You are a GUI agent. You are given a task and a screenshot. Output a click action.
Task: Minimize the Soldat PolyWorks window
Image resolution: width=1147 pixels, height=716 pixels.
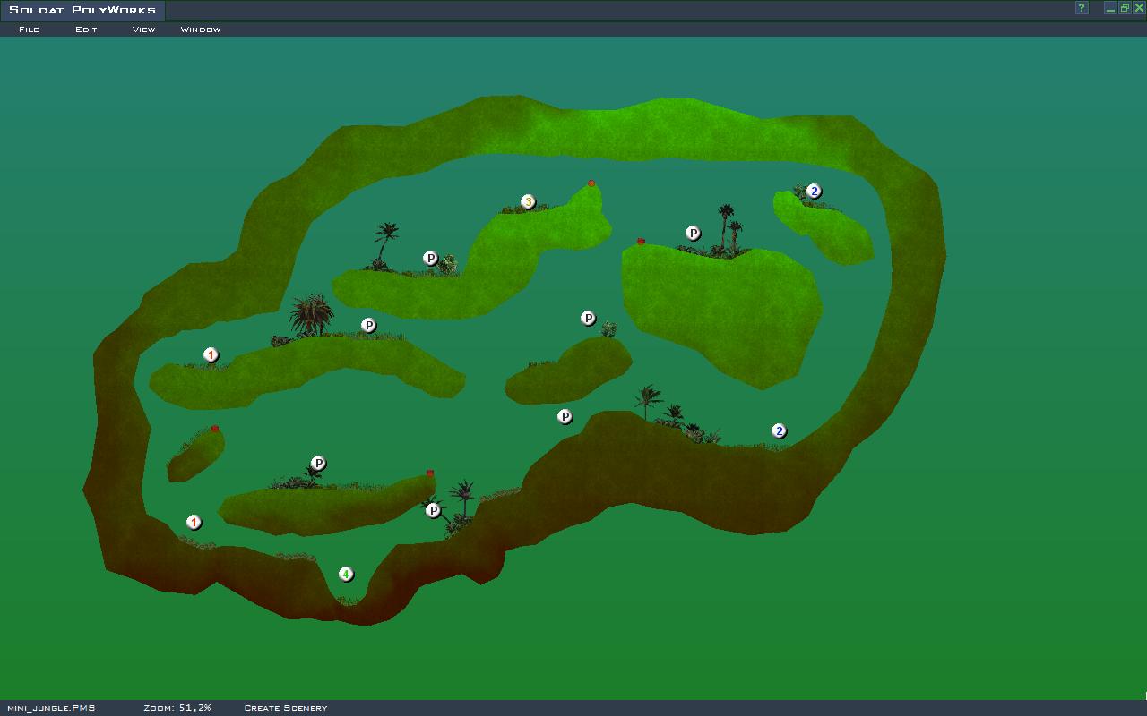coord(1110,8)
